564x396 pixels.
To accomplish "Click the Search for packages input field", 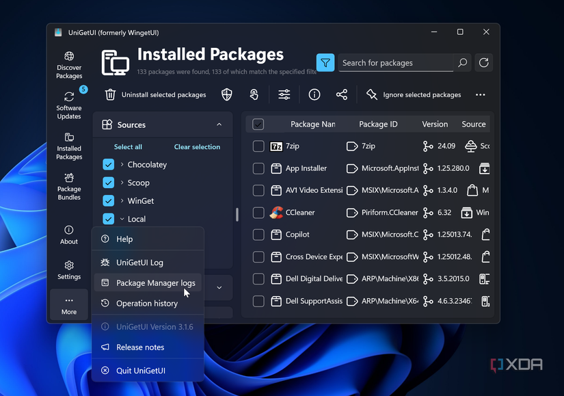I will point(397,62).
